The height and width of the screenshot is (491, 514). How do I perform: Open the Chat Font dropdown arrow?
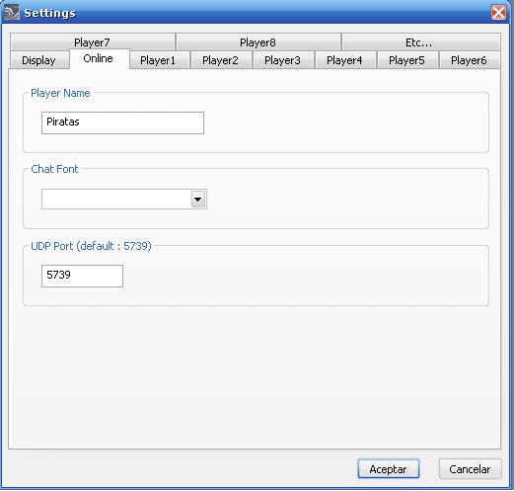pos(198,200)
